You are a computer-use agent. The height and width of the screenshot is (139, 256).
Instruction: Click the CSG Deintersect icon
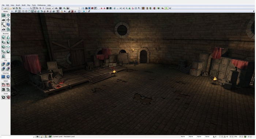(x=8, y=69)
